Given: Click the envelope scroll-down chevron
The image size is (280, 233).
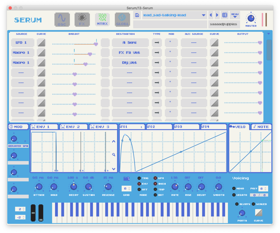Looking at the screenshot, I should [114, 169].
